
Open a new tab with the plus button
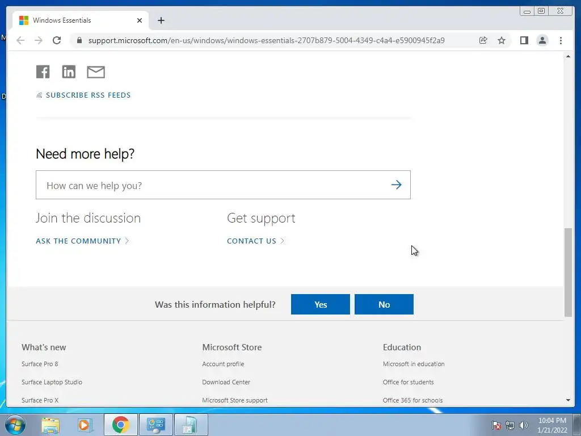pyautogui.click(x=161, y=20)
